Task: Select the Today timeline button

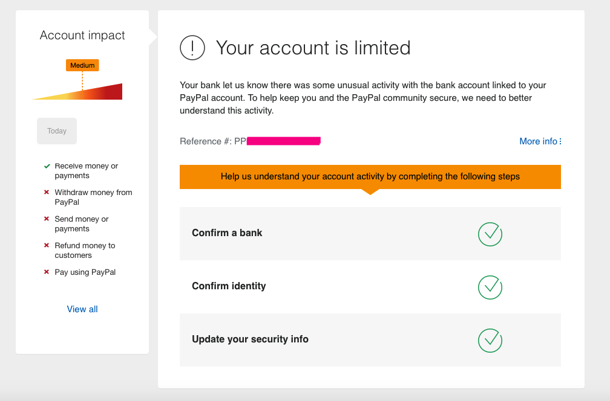Action: pyautogui.click(x=57, y=131)
